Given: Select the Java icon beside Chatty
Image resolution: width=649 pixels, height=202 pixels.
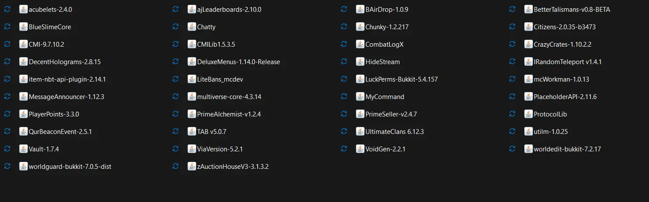Looking at the screenshot, I should click(191, 27).
